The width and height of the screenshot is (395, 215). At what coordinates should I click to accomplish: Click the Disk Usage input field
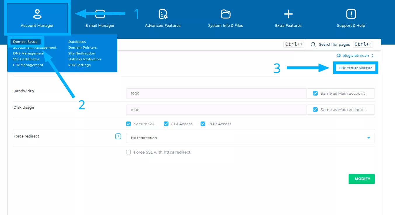pos(216,110)
